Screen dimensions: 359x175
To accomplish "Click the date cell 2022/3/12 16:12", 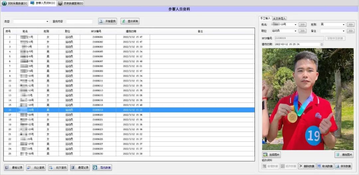I will [133, 56].
